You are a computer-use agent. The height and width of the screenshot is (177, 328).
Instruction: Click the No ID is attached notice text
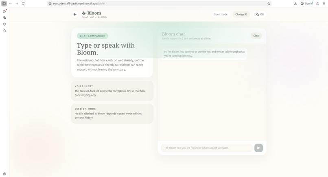[108, 116]
